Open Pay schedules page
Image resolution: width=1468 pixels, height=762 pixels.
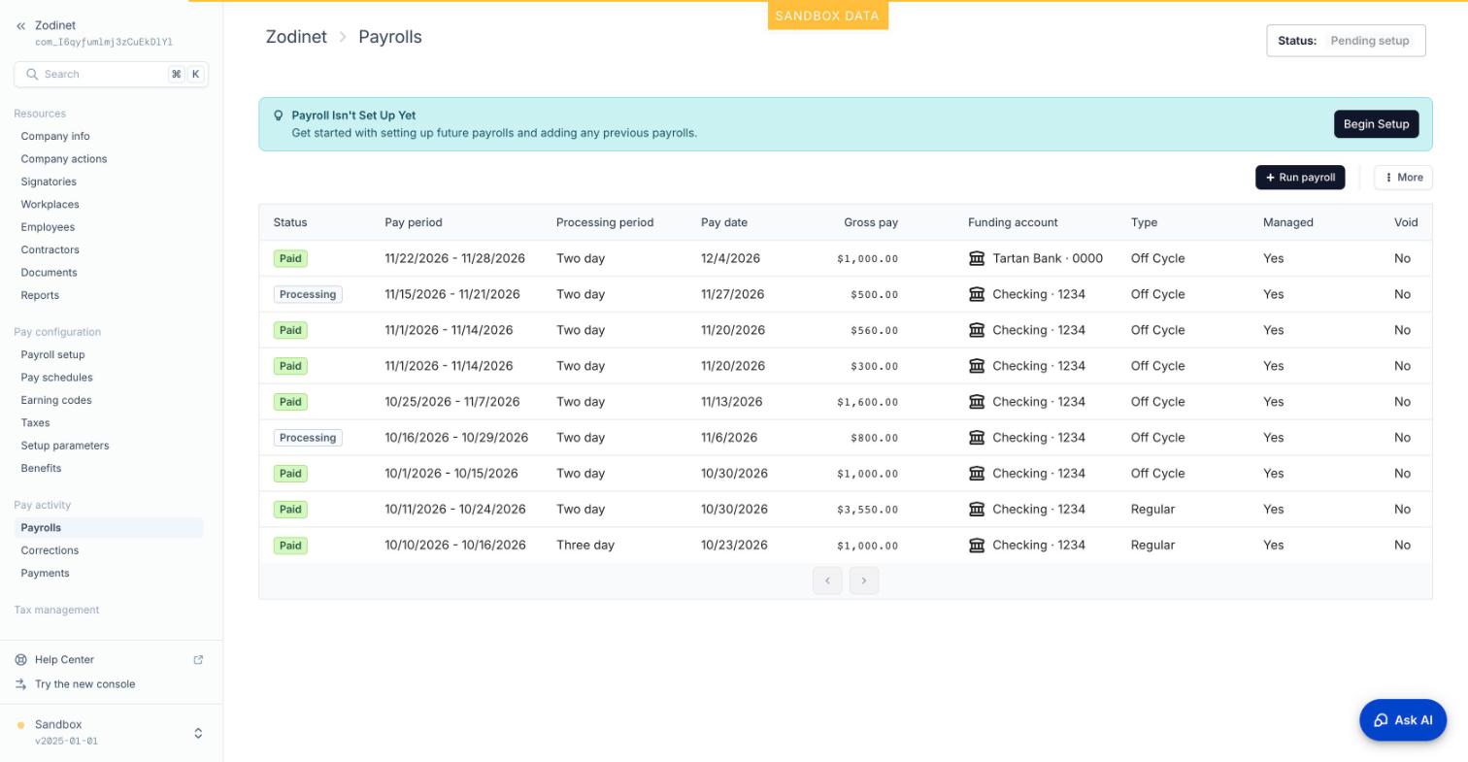[x=57, y=378]
